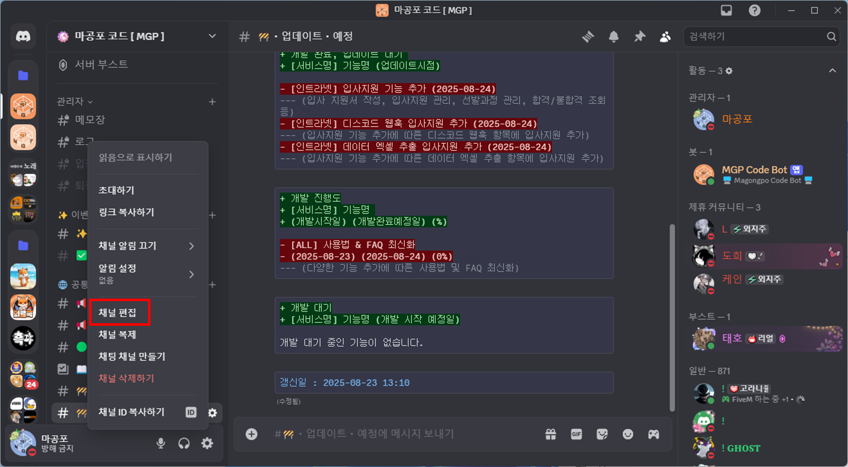Viewport: 848px width, 467px height.
Task: Open the beach fox server icon
Action: point(23,276)
